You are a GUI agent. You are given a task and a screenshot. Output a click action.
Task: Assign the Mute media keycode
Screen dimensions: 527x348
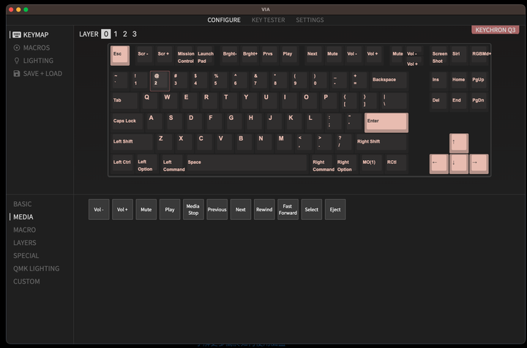click(x=146, y=209)
